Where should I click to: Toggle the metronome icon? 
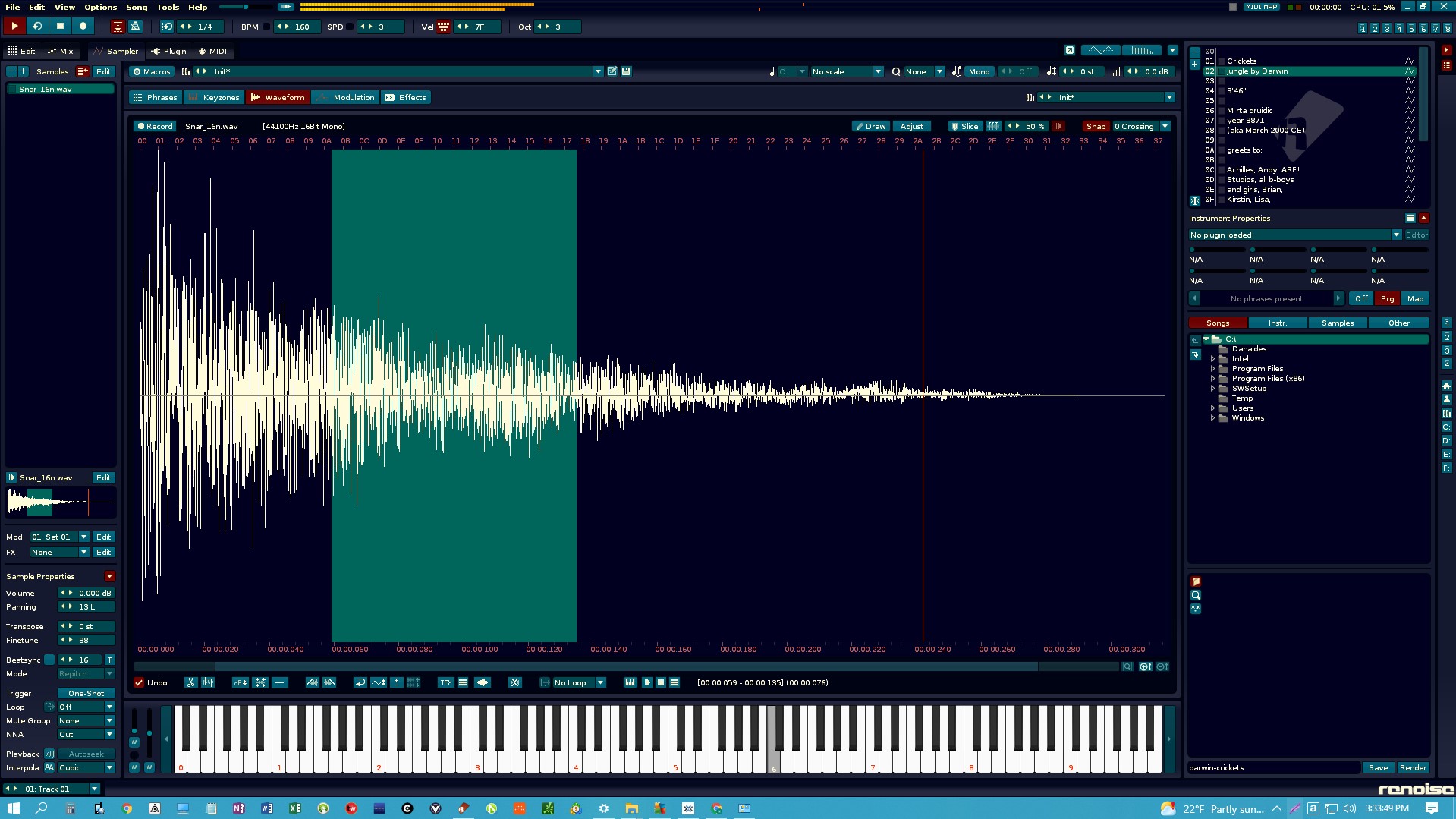[x=135, y=27]
